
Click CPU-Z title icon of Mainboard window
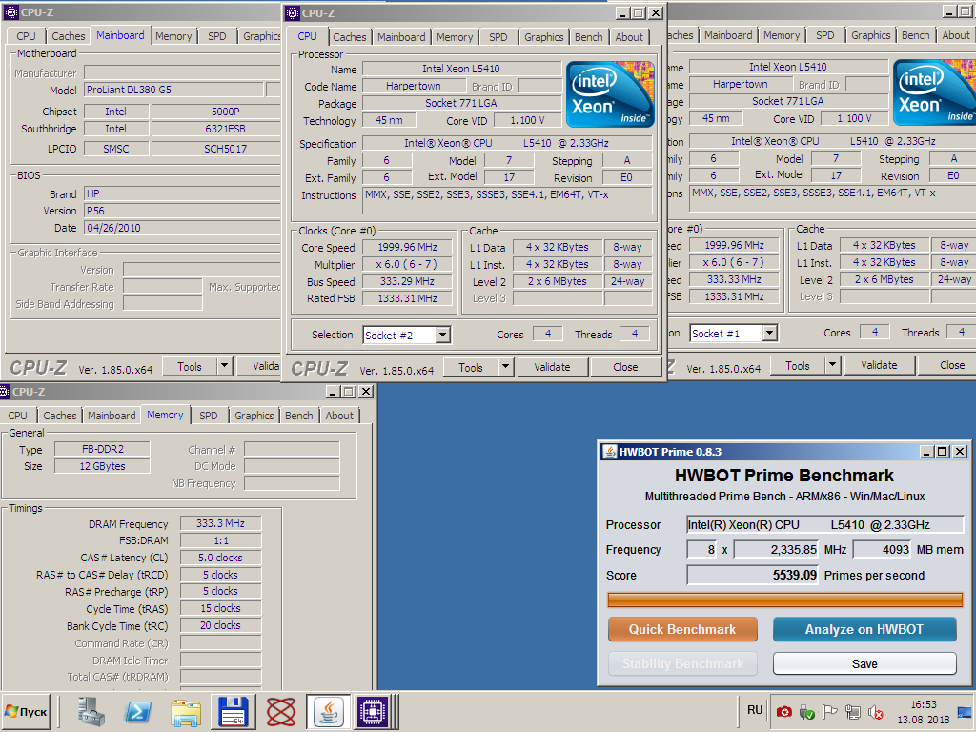[11, 11]
